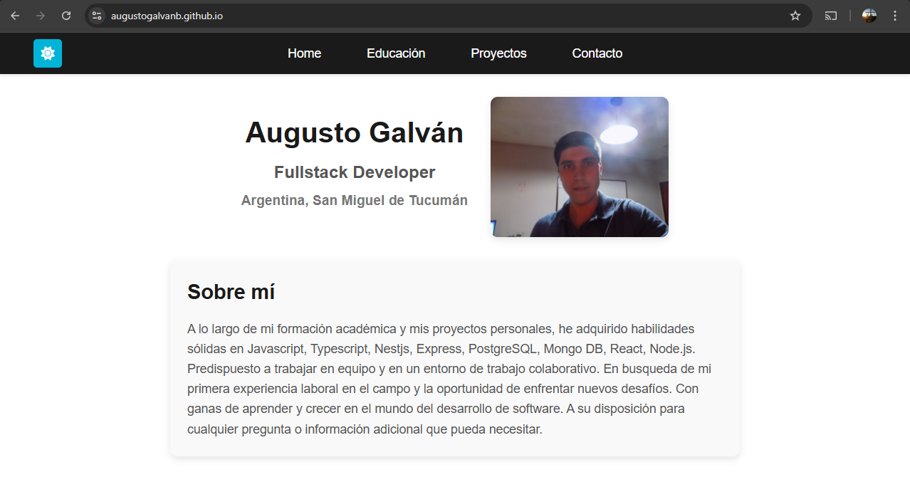Bookmark this page with the star icon
Viewport: 910px width, 487px height.
point(795,16)
